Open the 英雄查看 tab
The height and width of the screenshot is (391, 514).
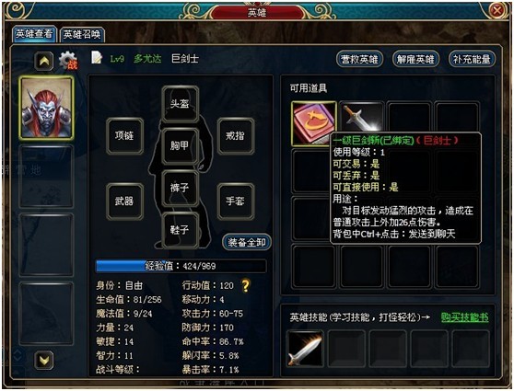(34, 34)
